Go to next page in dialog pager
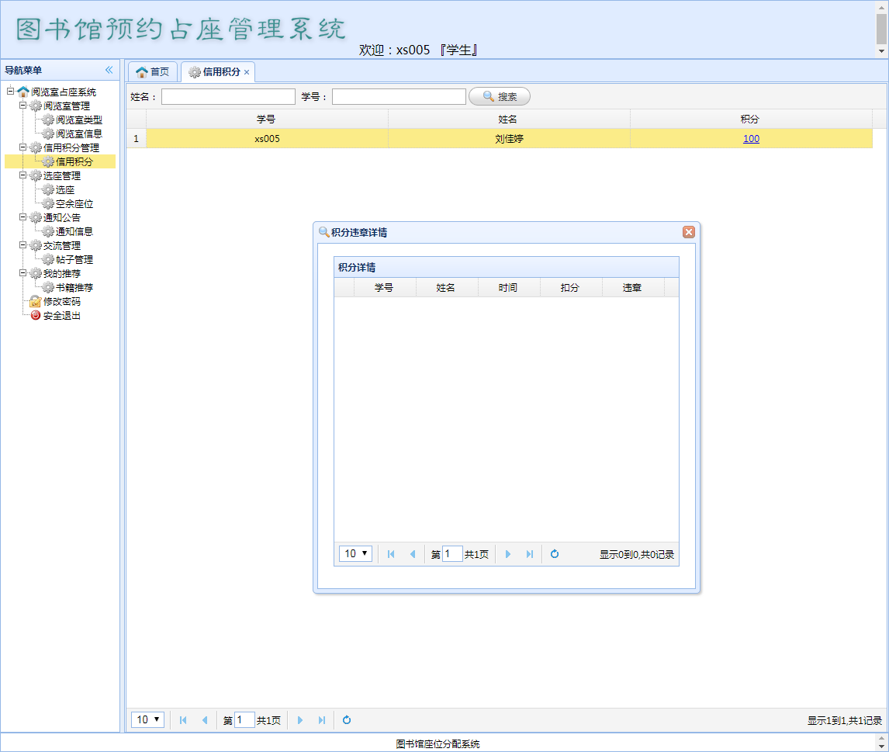Screen dimensions: 889x752 pyautogui.click(x=508, y=554)
